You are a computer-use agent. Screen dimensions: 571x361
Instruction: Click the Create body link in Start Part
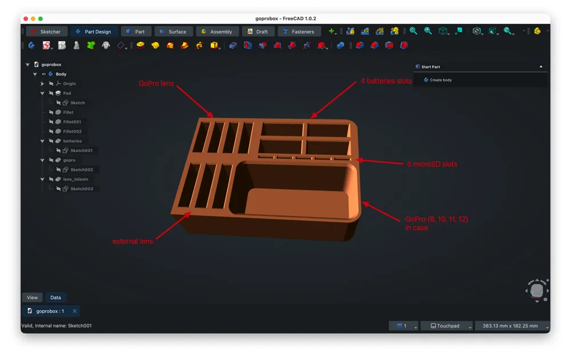tap(437, 80)
